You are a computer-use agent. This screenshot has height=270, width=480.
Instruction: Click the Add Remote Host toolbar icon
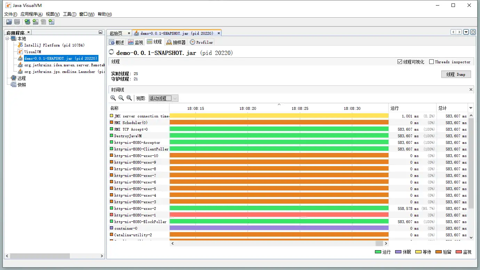coord(27,22)
